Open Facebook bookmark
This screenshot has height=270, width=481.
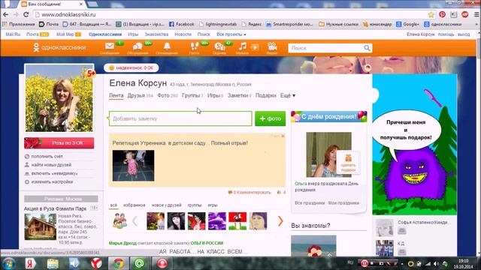click(182, 24)
